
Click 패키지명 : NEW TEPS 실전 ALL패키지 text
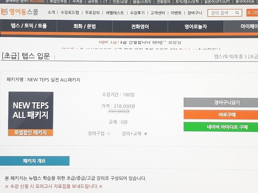click(43, 80)
